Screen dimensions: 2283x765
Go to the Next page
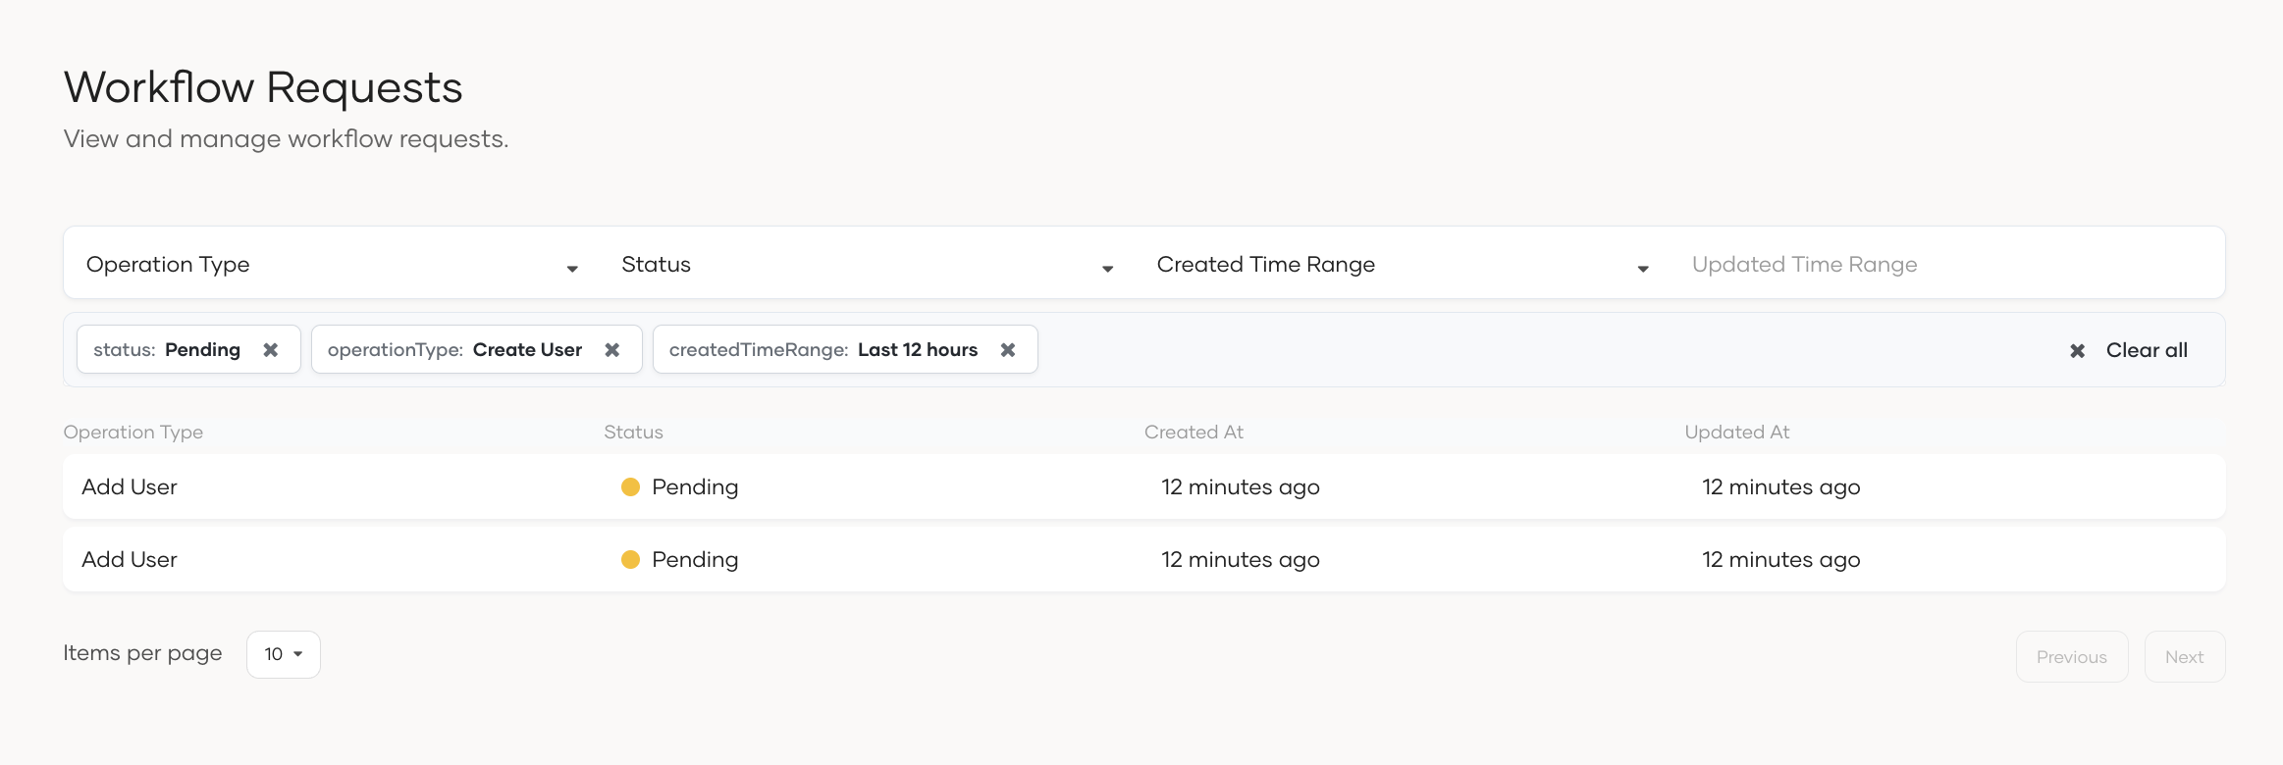click(x=2185, y=657)
